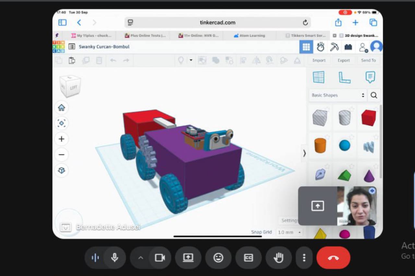Open the Snap Grid 1.0 mm dropdown
Screen dimensions: 415x276
[x=290, y=232]
